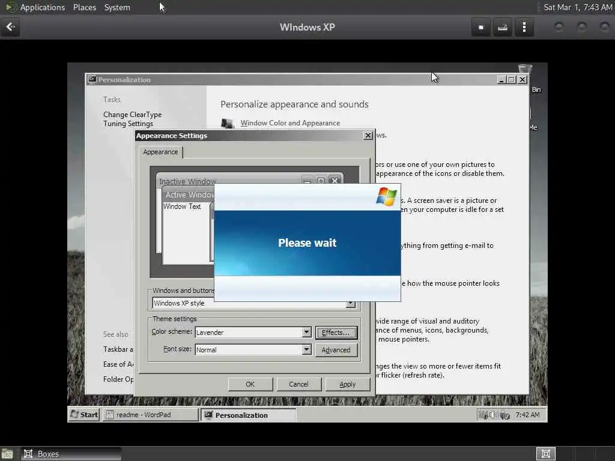The image size is (615, 461).
Task: Click the workspace switcher icon at bottom right
Action: pos(545,454)
